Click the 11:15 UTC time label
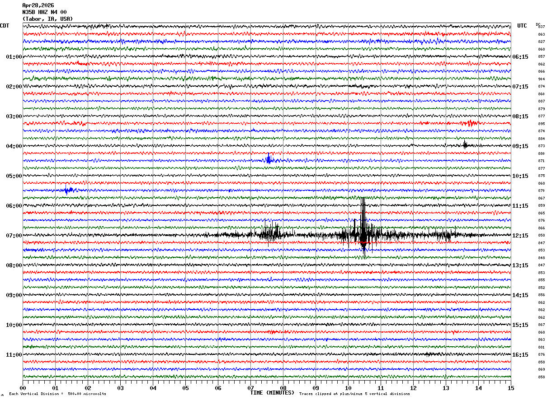 521,206
